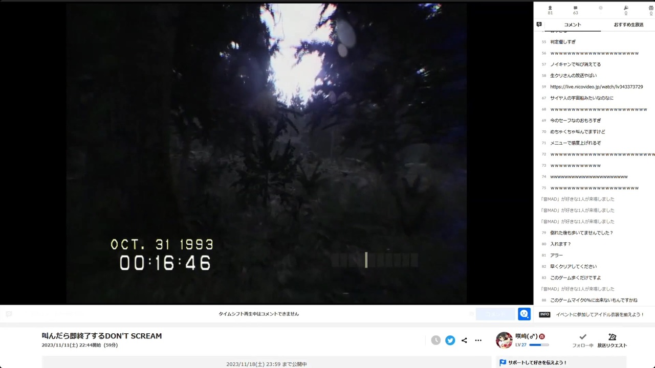Click the viewer count person icon
Screen dimensions: 655x368
tap(550, 8)
